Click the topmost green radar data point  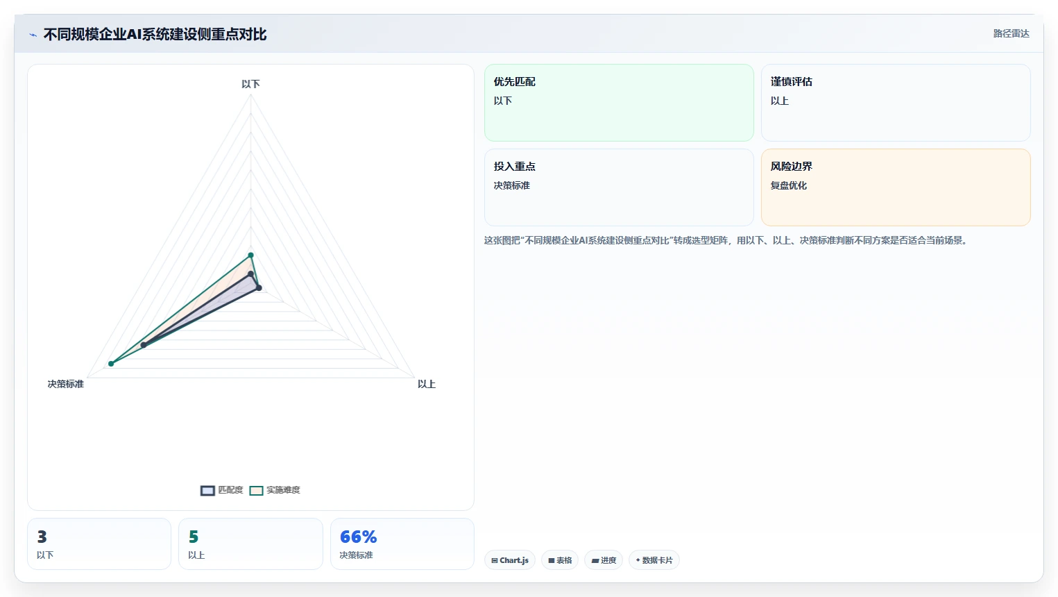(251, 255)
